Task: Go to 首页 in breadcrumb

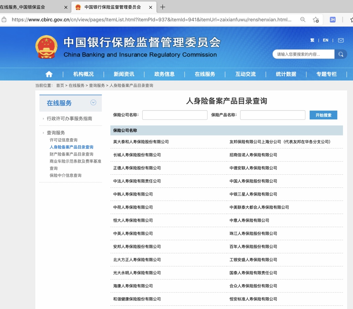Action: 60,85
